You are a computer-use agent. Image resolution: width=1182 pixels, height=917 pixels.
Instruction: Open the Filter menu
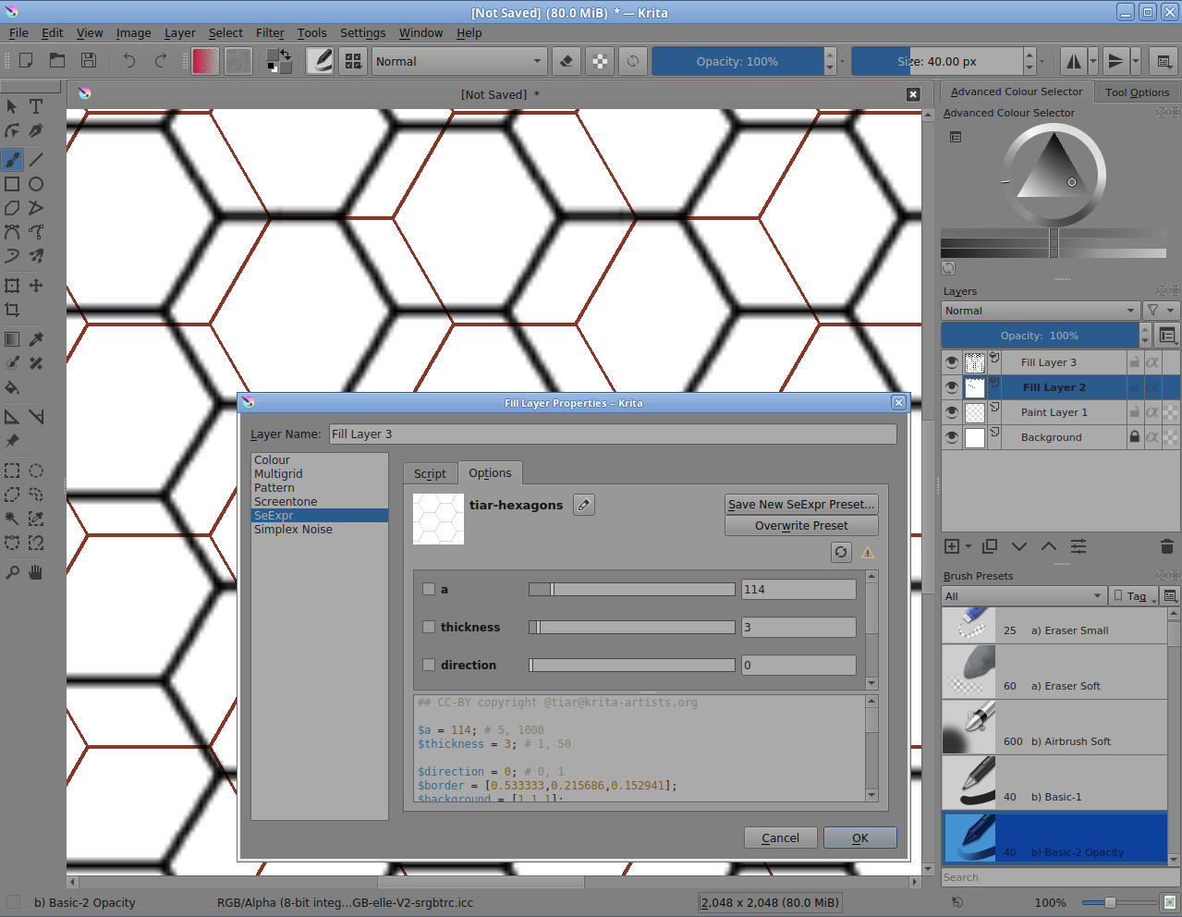(x=270, y=32)
